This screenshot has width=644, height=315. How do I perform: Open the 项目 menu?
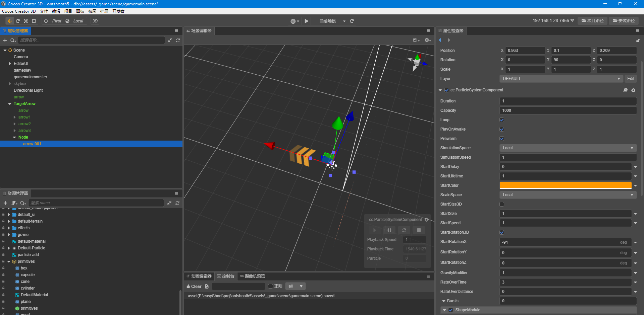(68, 11)
